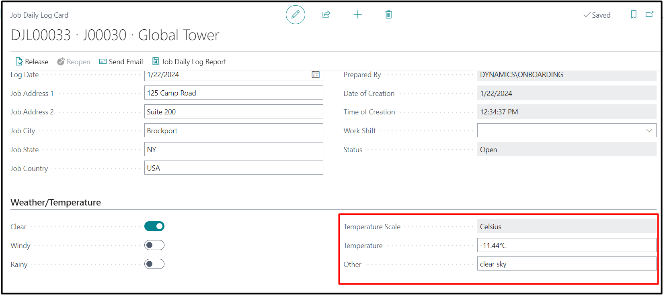This screenshot has height=295, width=663.
Task: Click Send Email action
Action: (x=121, y=62)
